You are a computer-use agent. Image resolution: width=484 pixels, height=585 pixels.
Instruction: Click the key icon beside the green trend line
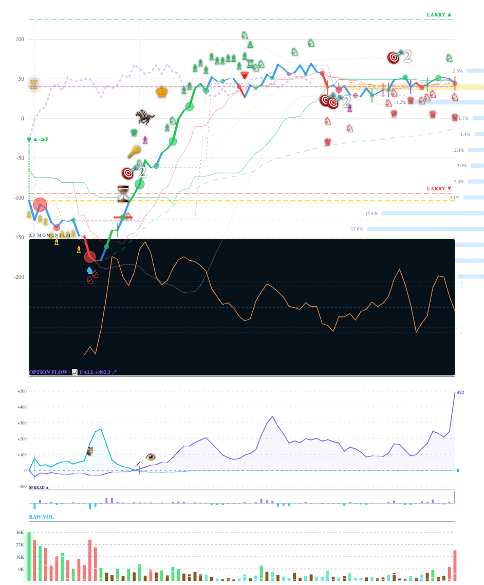[x=135, y=151]
